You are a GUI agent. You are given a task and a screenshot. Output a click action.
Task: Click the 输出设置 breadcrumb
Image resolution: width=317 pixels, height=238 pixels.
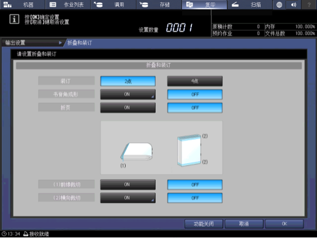pos(32,43)
